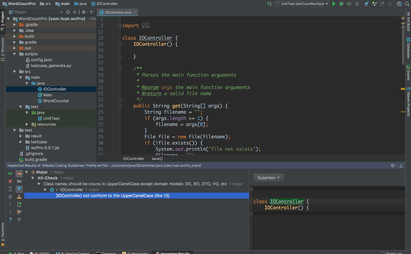
Task: Expand the build folder
Action: coord(15,36)
